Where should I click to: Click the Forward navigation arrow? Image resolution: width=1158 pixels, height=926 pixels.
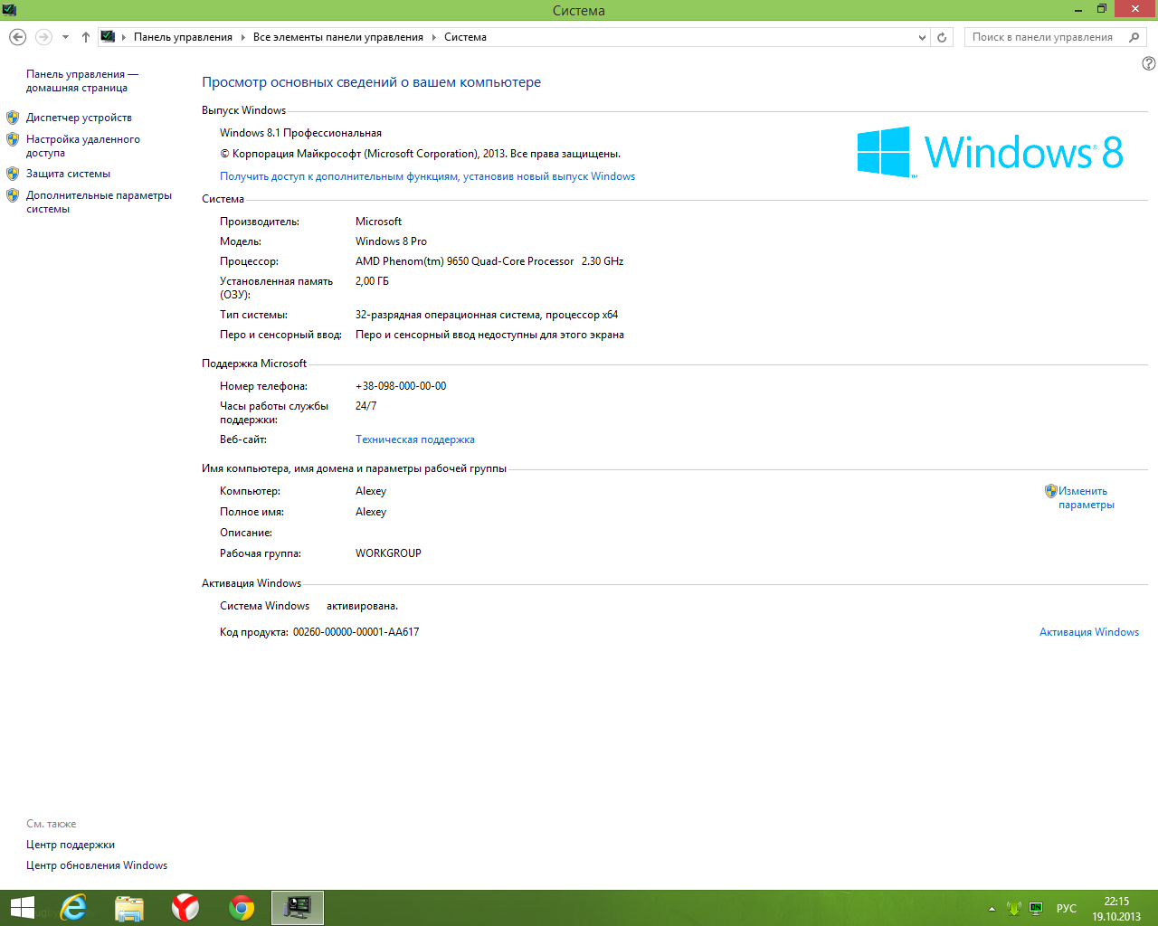[43, 37]
